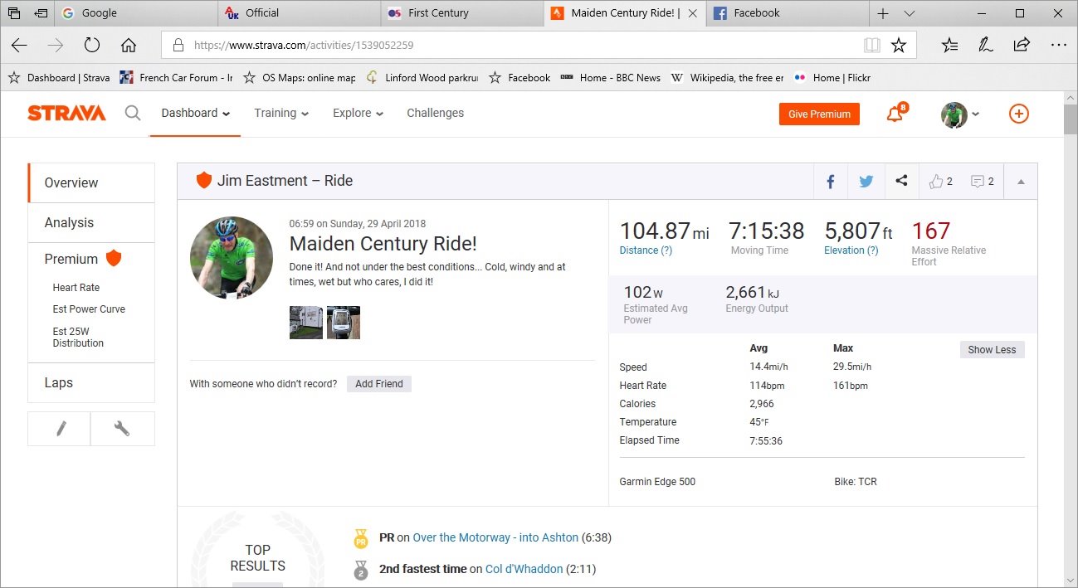Open the first ride photo thumbnail
Viewport: 1078px width, 588px height.
click(306, 323)
